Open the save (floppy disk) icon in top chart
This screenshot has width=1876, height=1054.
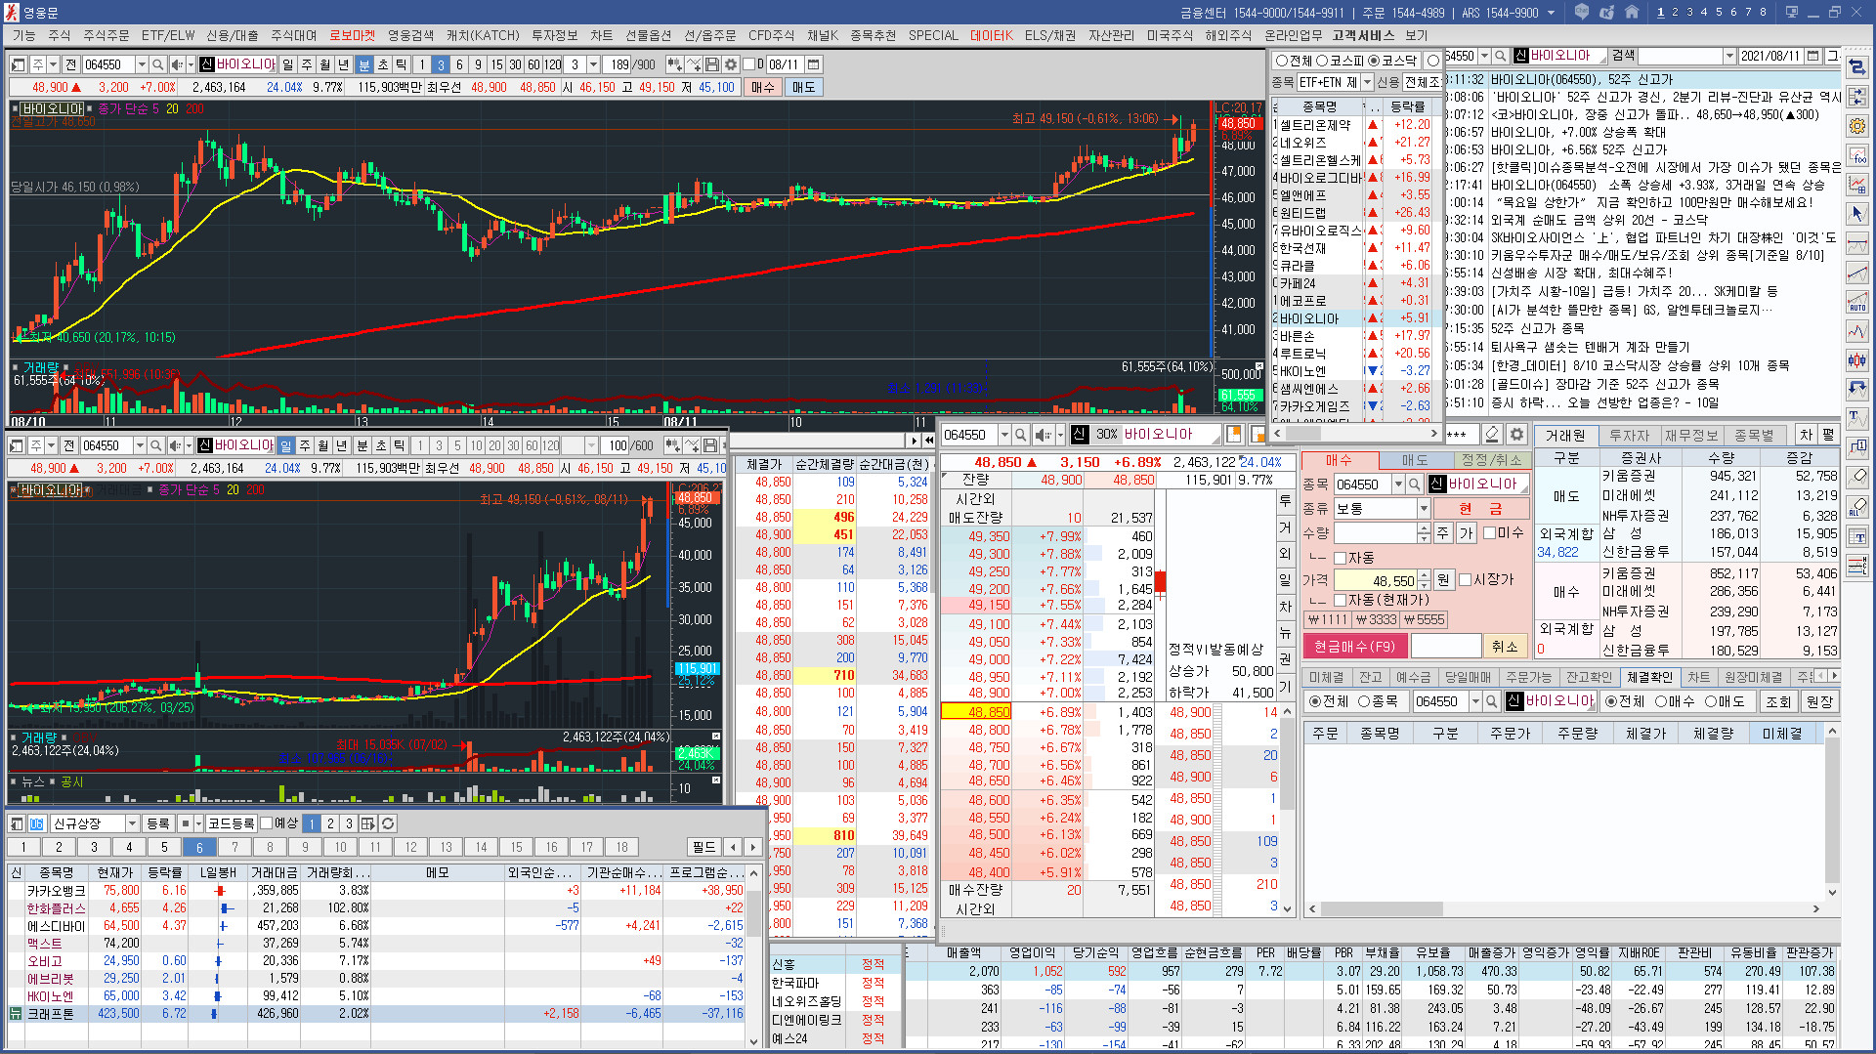click(x=712, y=64)
